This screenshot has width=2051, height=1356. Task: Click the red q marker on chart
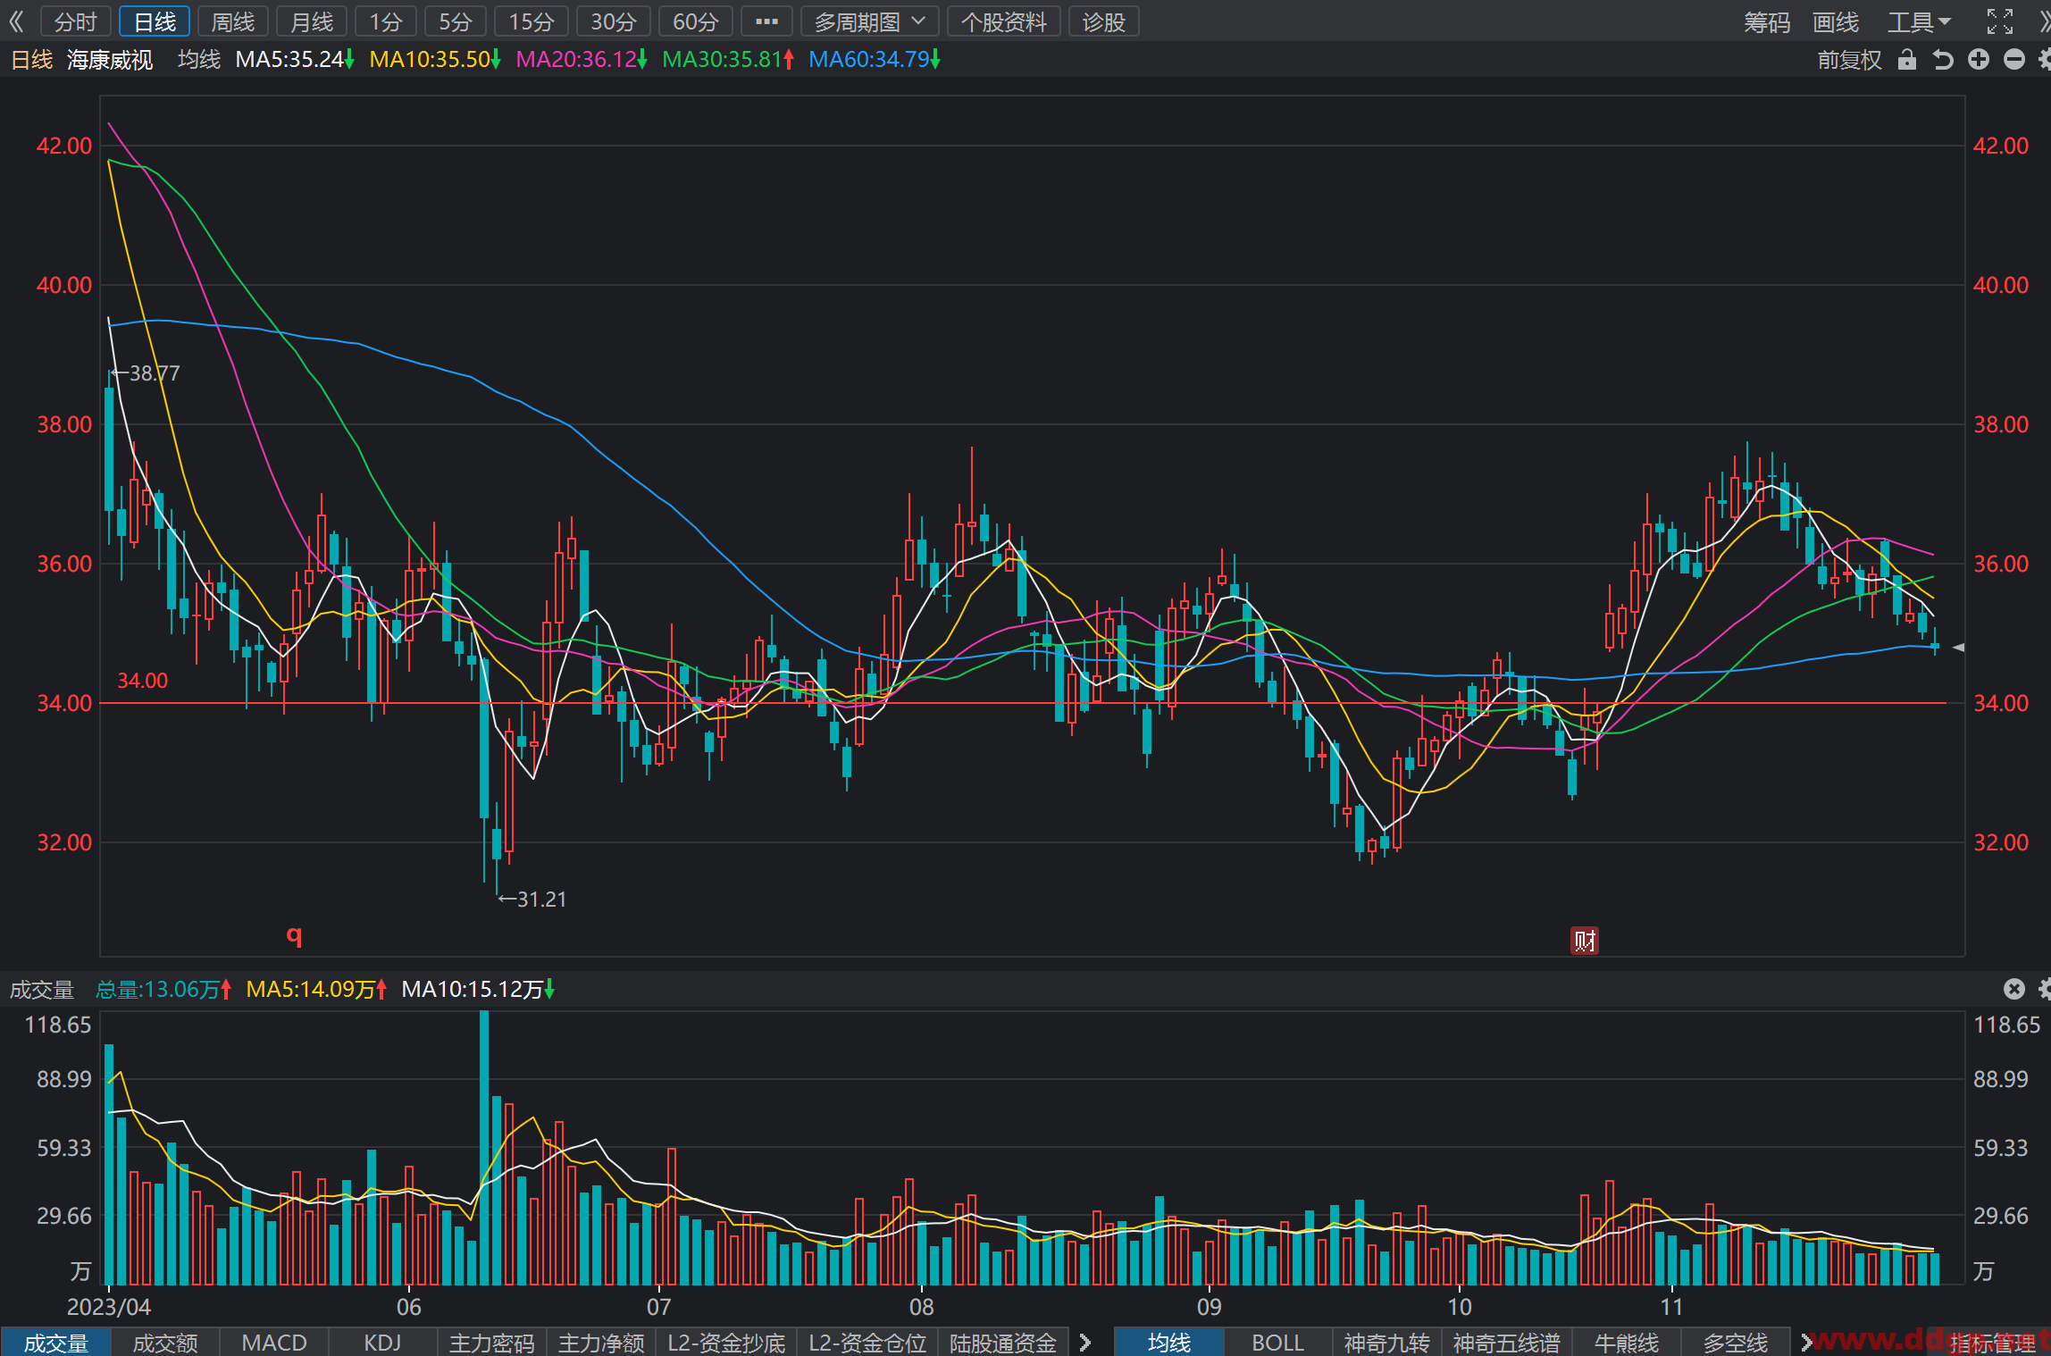point(294,934)
